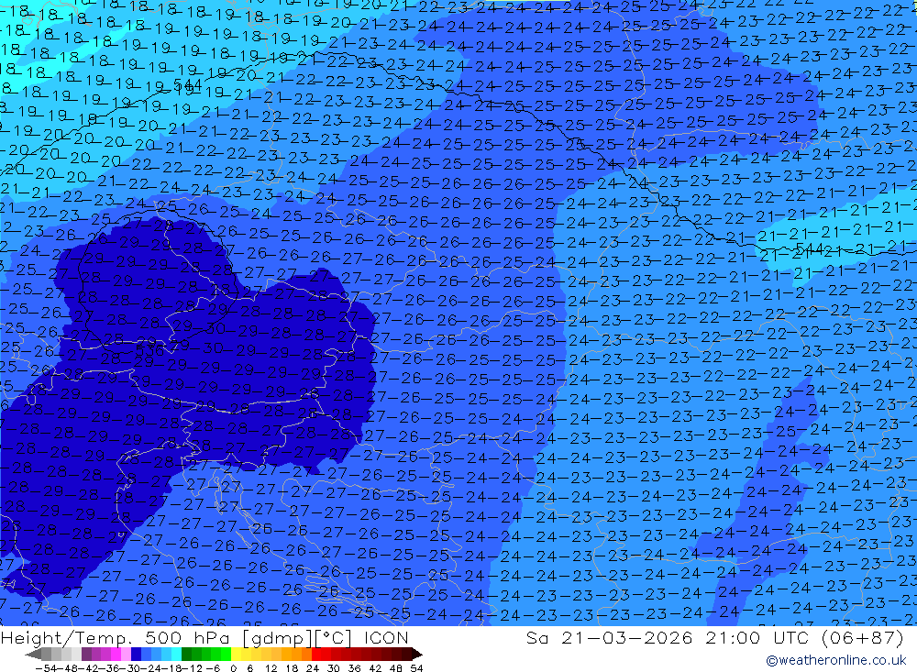Click the bright red 24 degree legend swatch

[x=316, y=654]
